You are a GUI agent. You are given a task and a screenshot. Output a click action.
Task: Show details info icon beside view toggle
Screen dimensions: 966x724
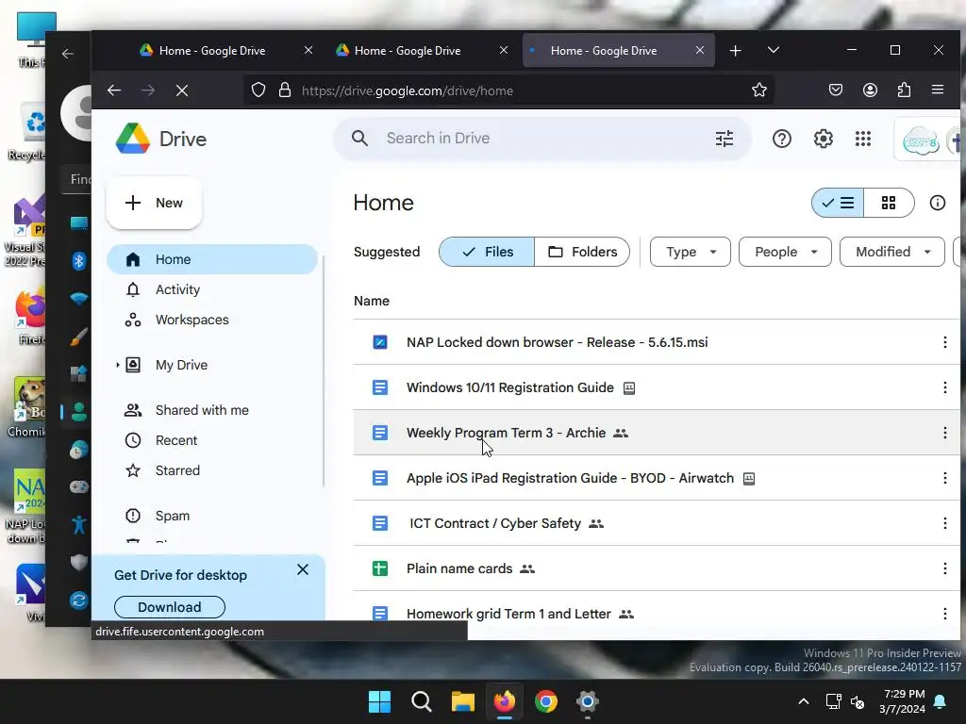point(937,203)
